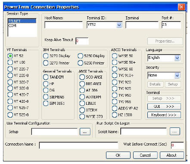Select IBM 3151 radio button
Screen dimensions: 190x164
tap(46, 103)
